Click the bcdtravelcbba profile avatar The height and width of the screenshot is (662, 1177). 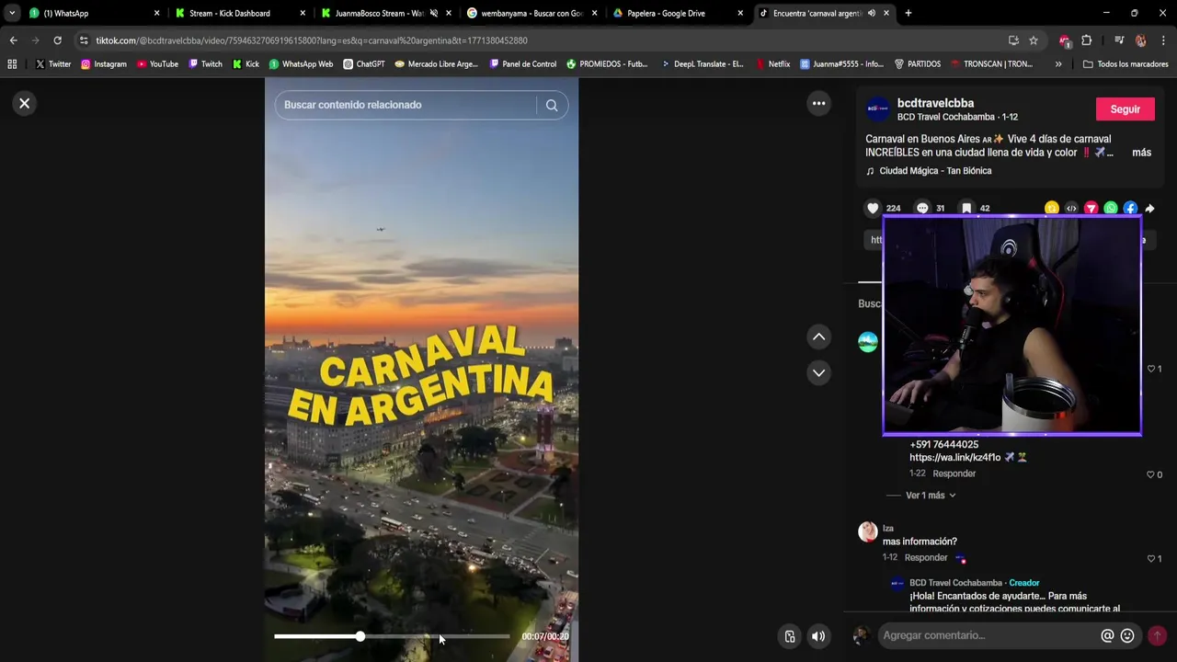tap(878, 109)
